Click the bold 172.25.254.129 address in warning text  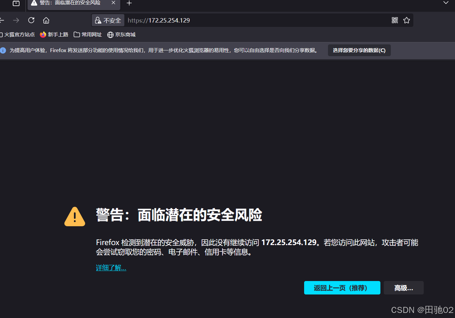point(289,242)
